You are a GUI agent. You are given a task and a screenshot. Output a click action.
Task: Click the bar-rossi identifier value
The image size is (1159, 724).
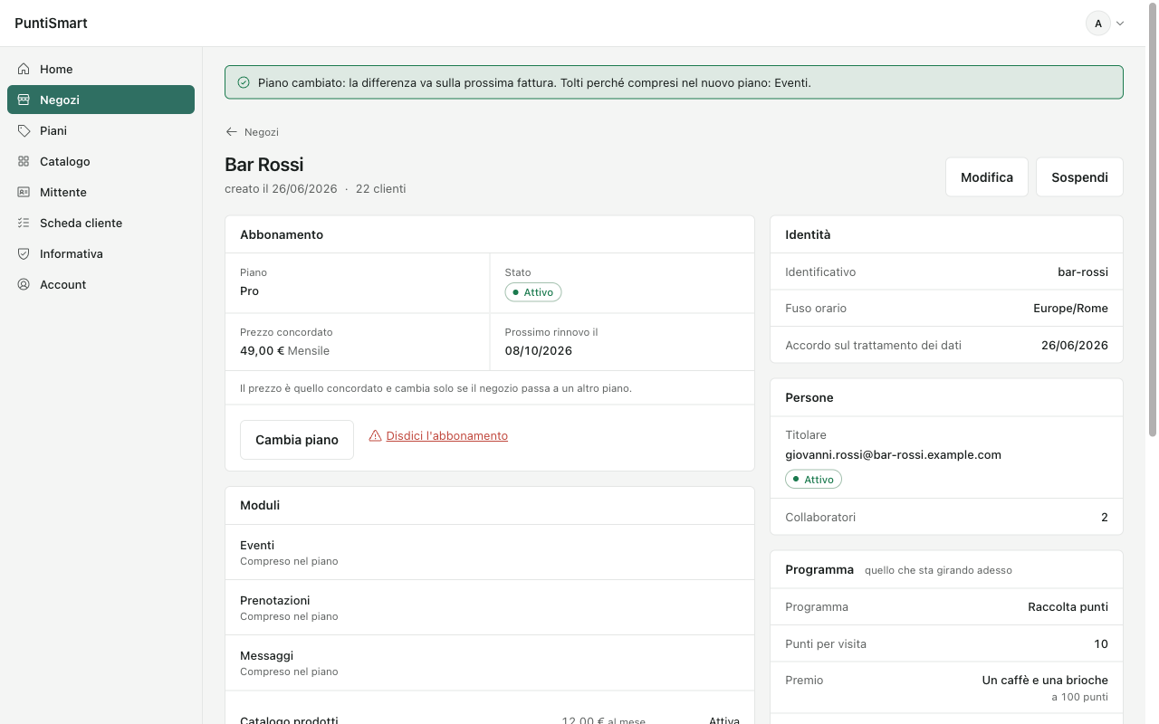coord(1083,271)
